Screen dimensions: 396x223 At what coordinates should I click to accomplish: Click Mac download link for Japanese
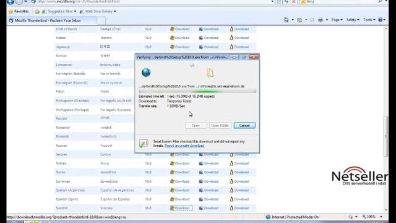pyautogui.click(x=209, y=47)
